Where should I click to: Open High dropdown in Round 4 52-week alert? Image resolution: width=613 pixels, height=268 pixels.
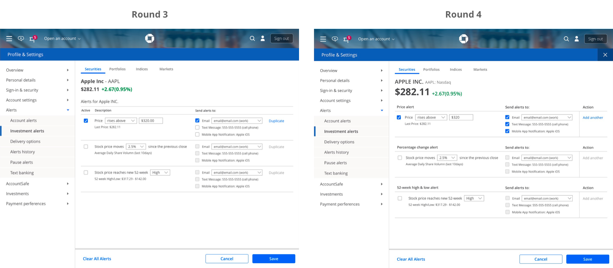point(474,198)
